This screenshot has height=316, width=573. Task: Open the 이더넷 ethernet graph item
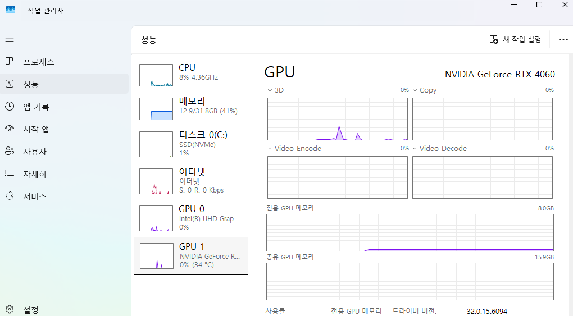coord(191,181)
